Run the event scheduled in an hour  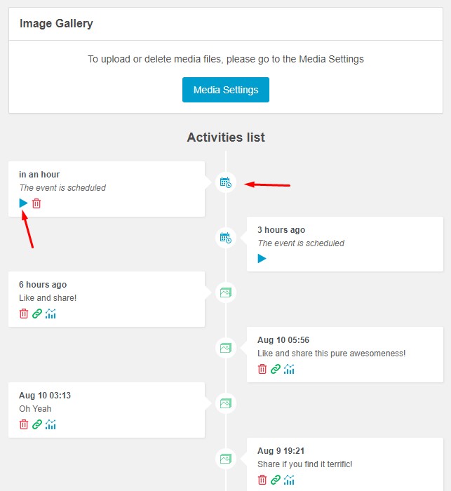point(23,203)
